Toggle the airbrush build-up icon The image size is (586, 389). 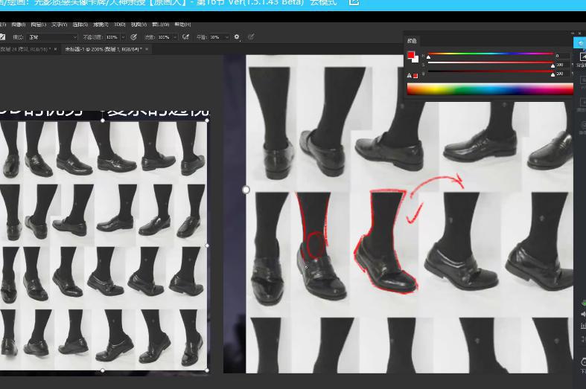click(185, 37)
